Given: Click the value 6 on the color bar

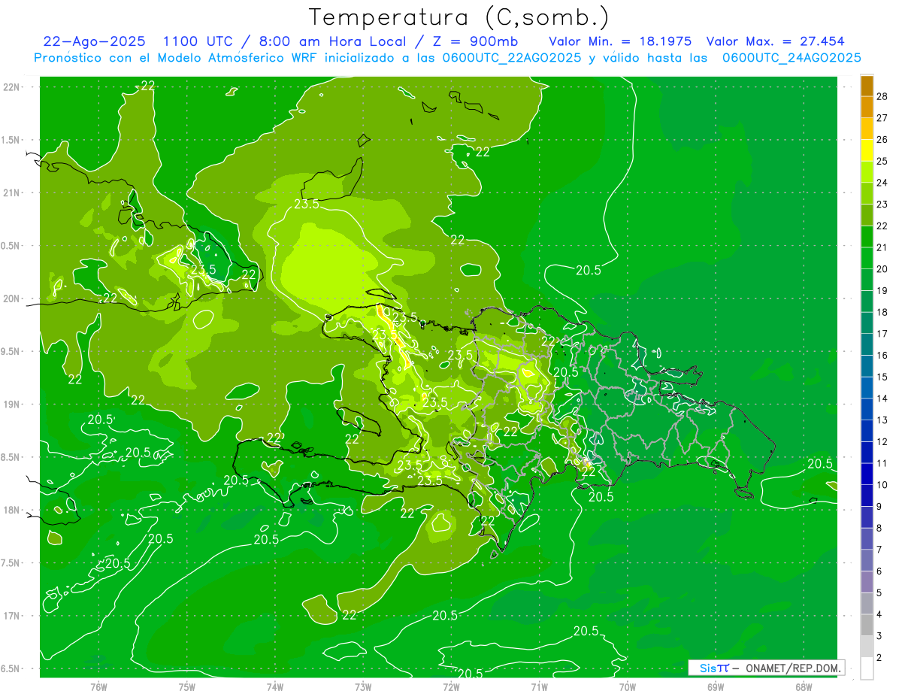Looking at the screenshot, I should tap(879, 571).
